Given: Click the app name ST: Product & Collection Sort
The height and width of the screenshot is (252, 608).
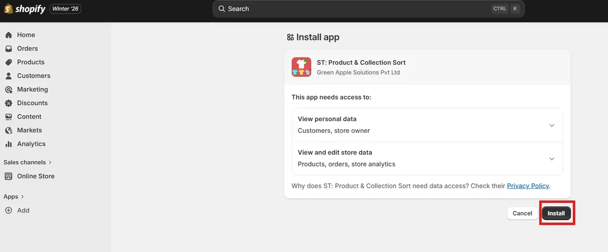Looking at the screenshot, I should [x=361, y=63].
